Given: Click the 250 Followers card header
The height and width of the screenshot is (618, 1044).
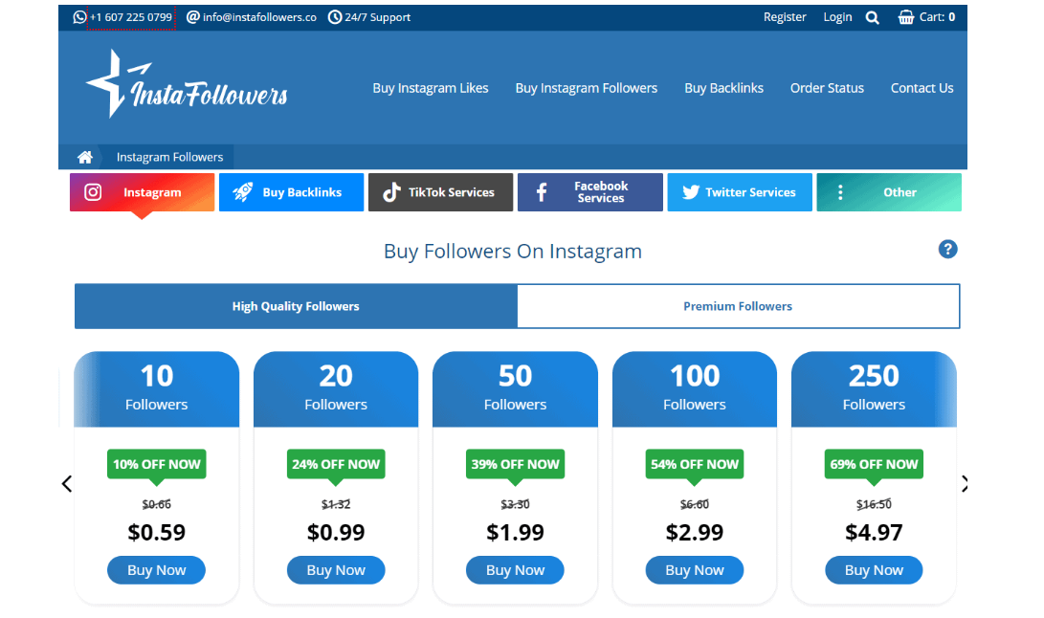Looking at the screenshot, I should coord(874,389).
